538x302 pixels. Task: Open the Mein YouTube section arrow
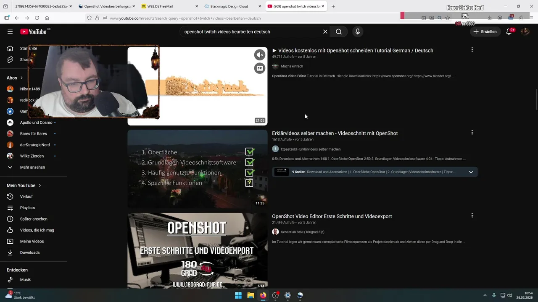click(40, 185)
